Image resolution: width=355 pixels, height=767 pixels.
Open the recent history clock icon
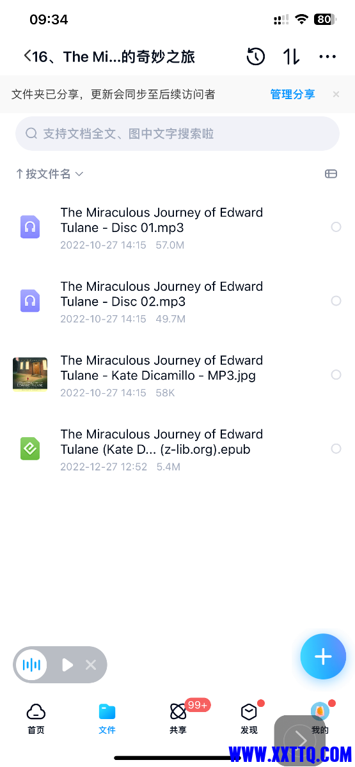click(x=256, y=57)
